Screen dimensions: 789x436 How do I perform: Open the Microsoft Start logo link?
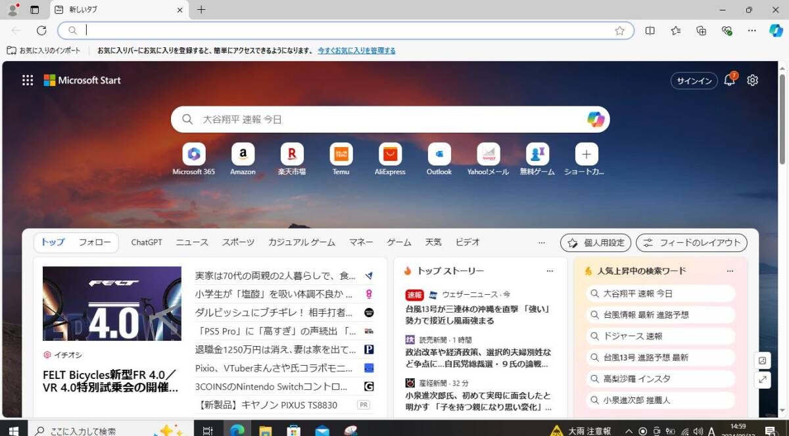coord(82,80)
